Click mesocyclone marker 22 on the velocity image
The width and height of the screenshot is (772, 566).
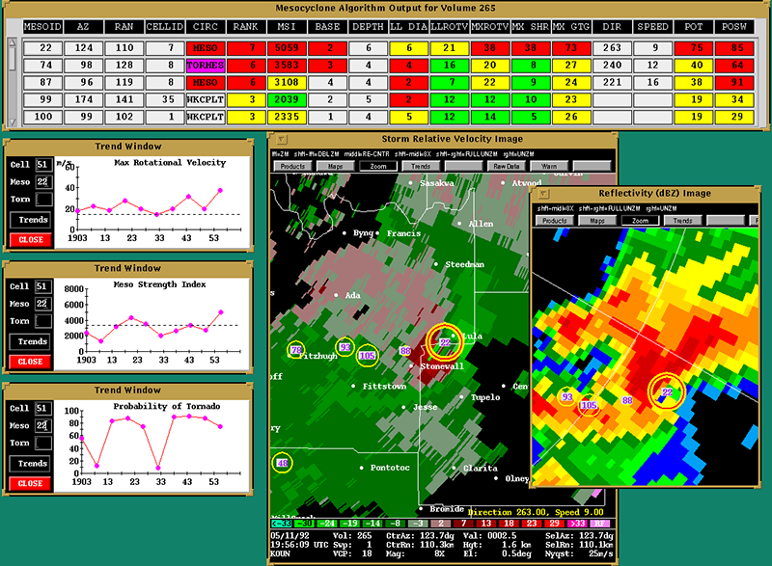coord(445,342)
